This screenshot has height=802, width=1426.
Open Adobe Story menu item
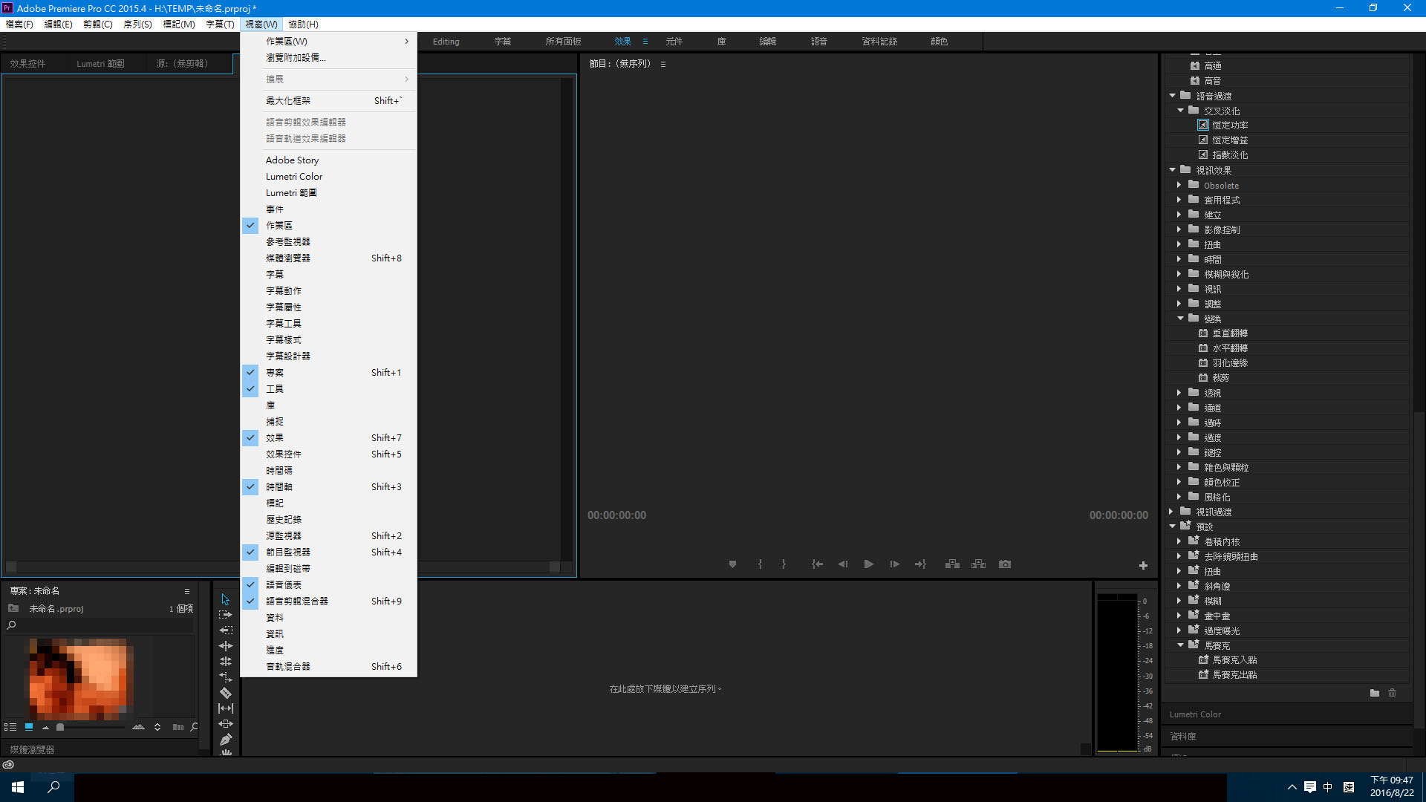tap(328, 160)
